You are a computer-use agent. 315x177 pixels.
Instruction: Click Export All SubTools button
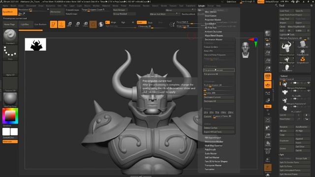[219, 132]
